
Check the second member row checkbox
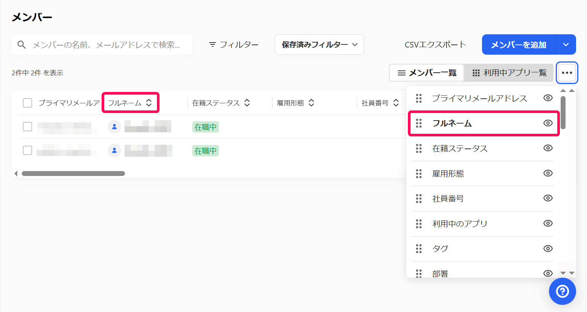pyautogui.click(x=27, y=150)
